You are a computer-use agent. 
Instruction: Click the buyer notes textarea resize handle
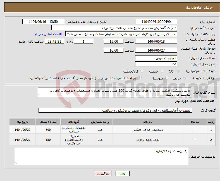(x=16, y=164)
